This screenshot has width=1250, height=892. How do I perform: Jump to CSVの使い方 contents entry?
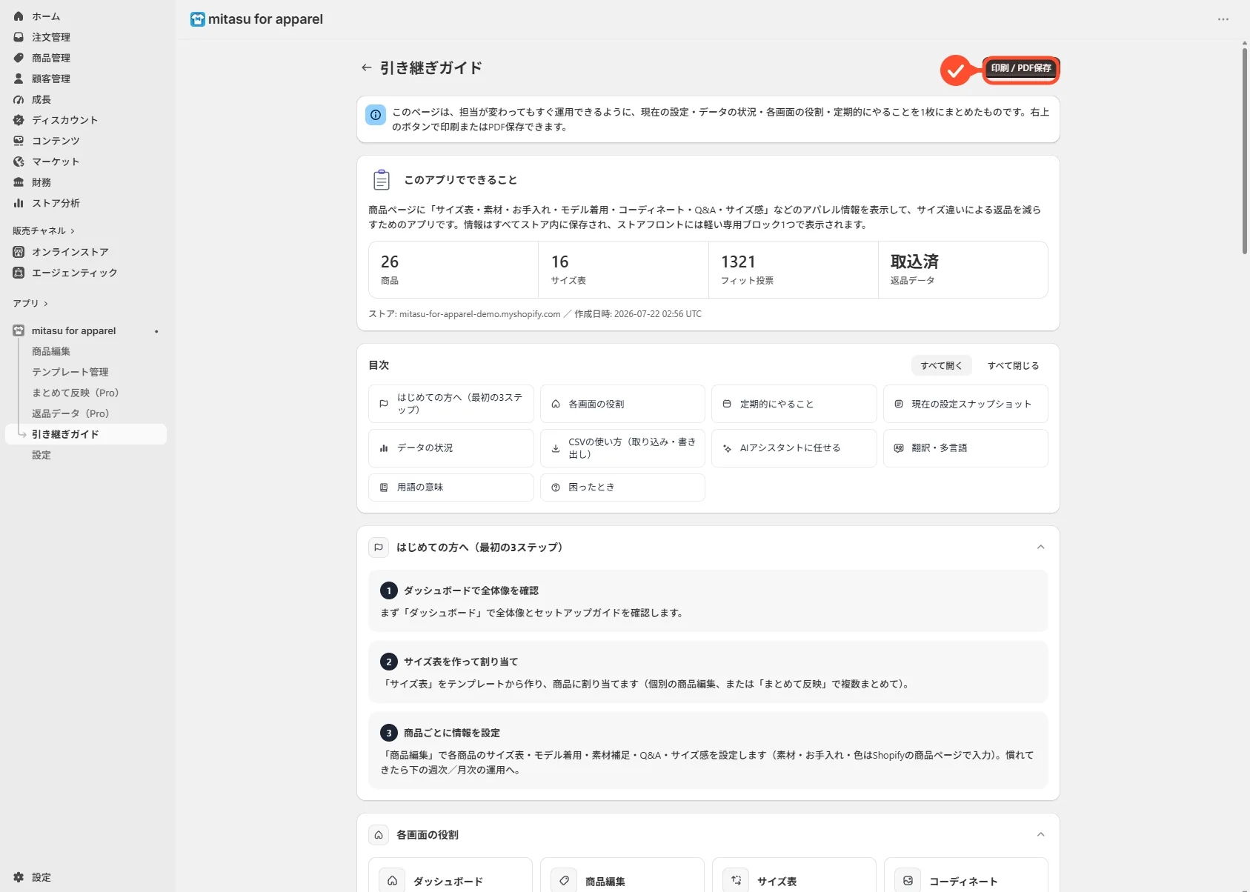[622, 448]
